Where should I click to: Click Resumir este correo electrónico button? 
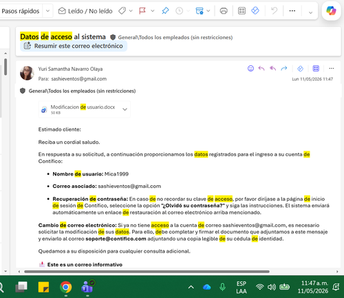74,46
